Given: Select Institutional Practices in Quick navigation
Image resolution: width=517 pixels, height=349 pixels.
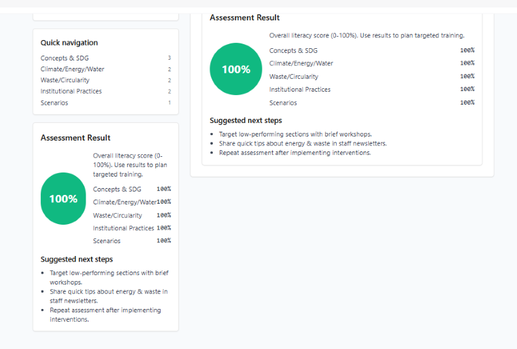Looking at the screenshot, I should click(71, 91).
